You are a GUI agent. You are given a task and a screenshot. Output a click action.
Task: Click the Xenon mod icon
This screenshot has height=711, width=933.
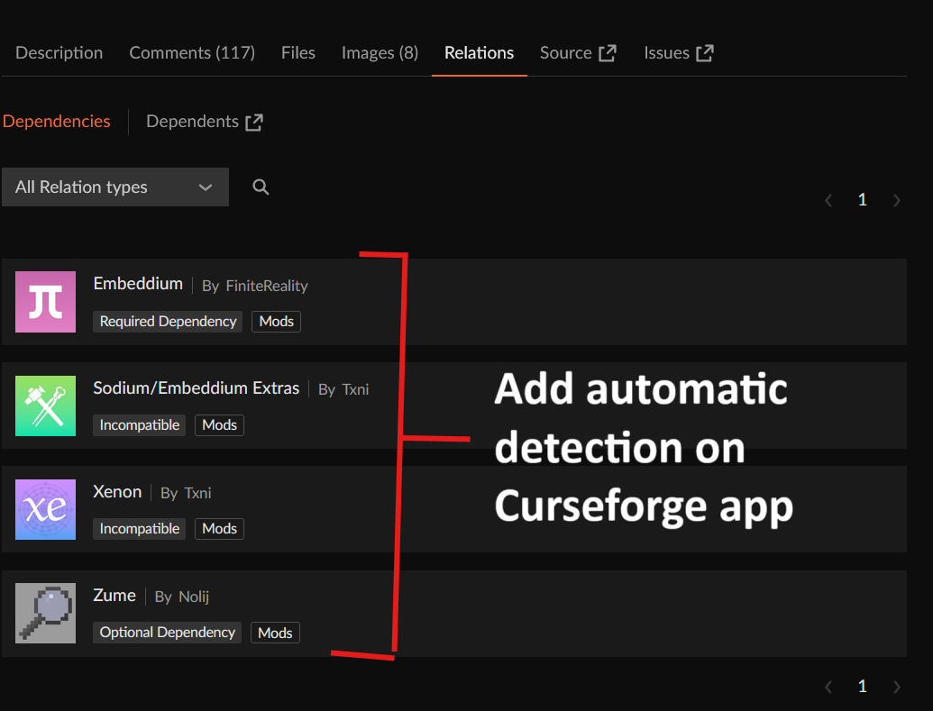[x=45, y=509]
